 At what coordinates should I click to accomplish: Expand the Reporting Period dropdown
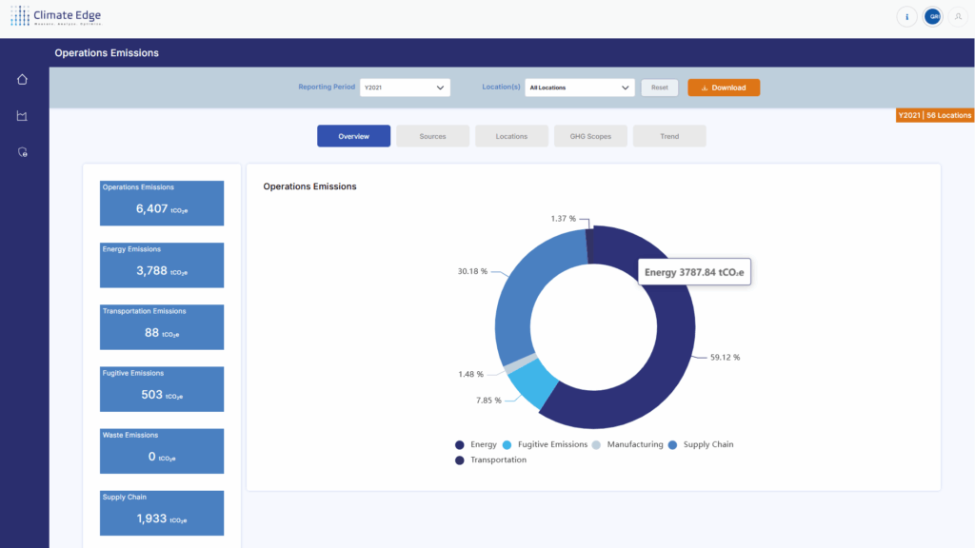405,88
